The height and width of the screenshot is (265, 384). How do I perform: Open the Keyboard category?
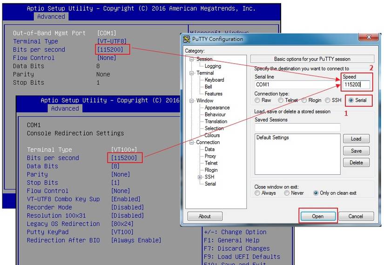coord(214,80)
